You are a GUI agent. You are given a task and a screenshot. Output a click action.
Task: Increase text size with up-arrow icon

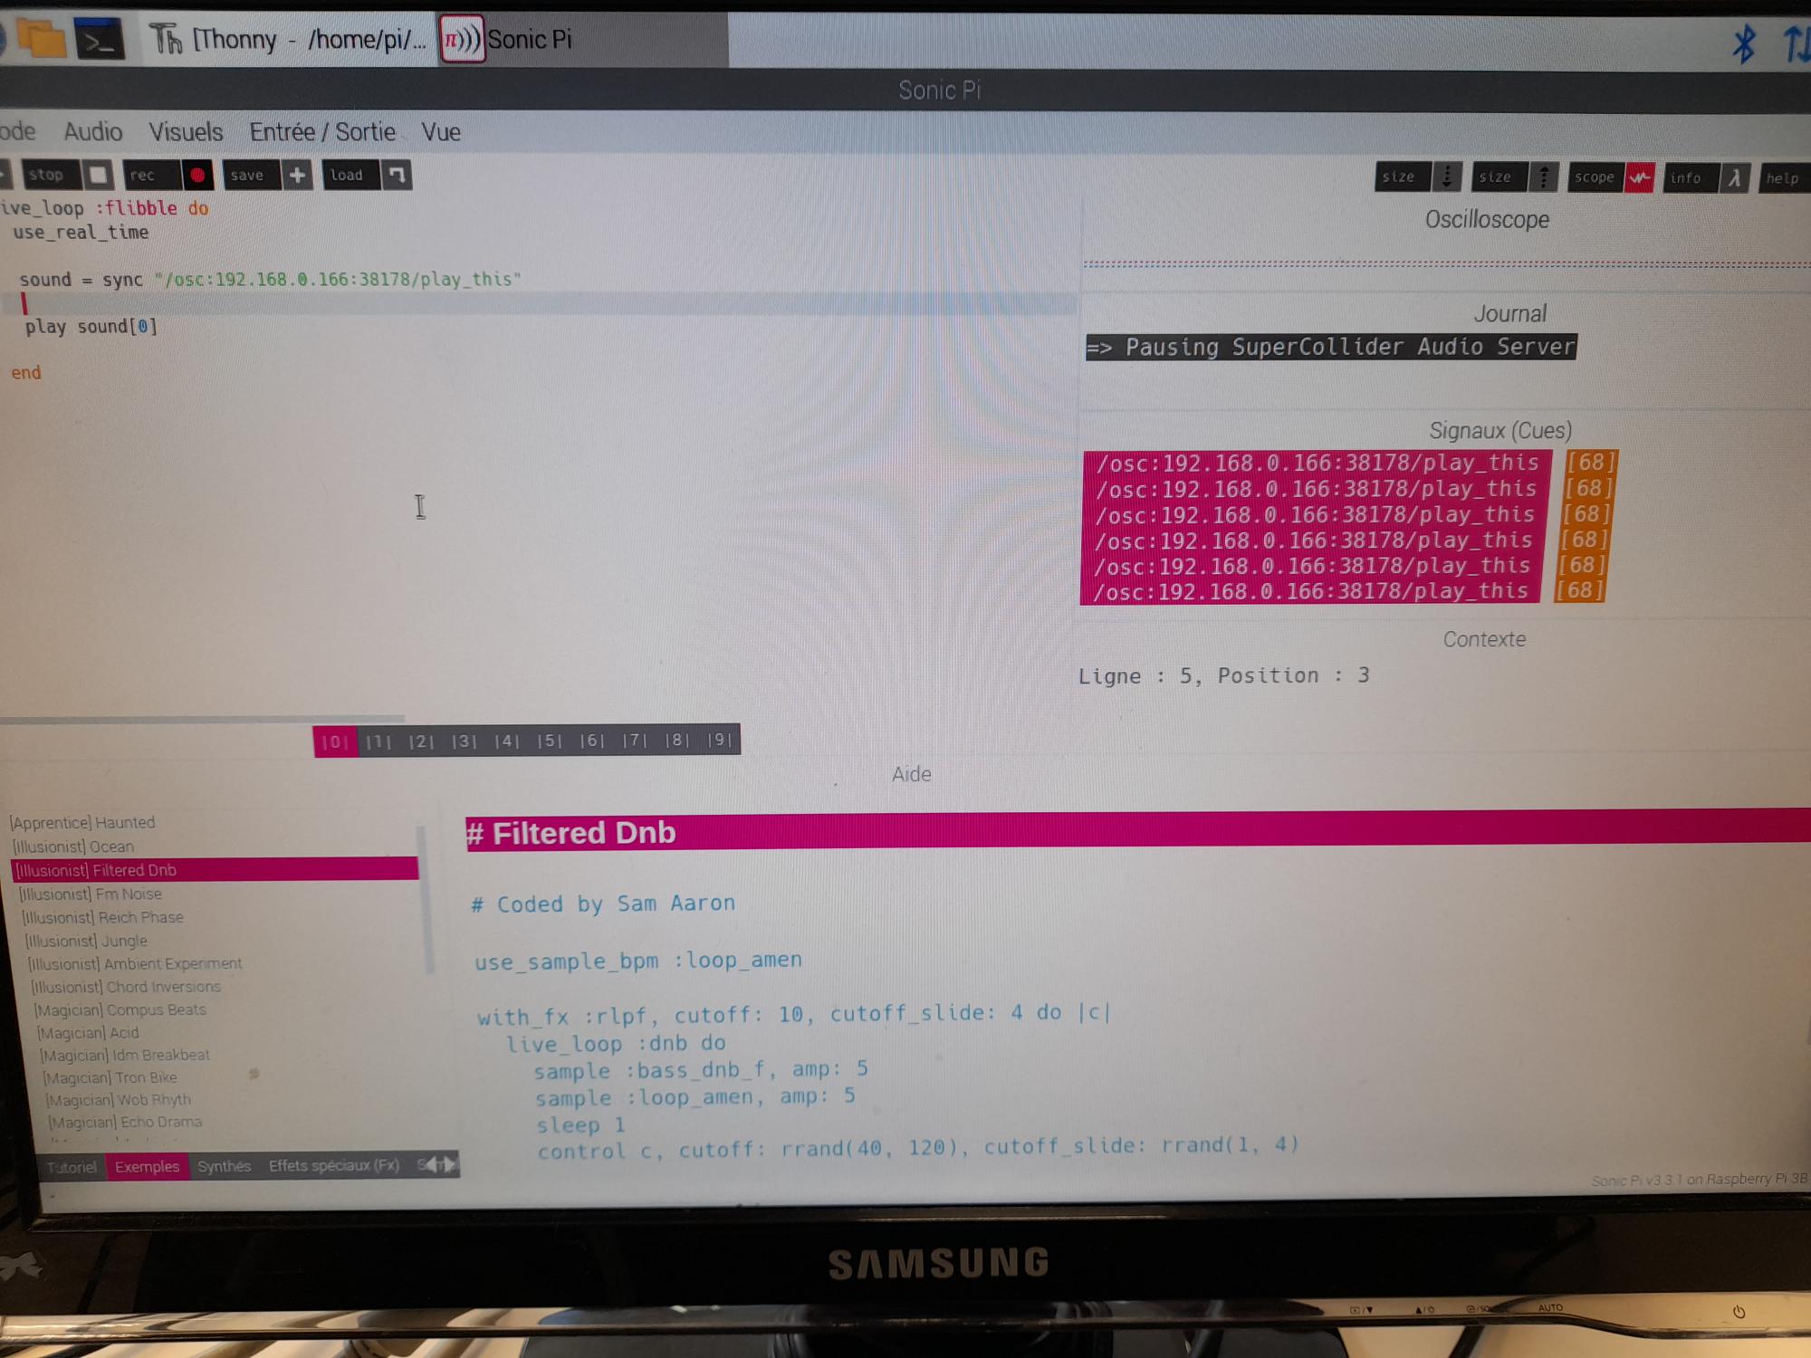click(x=1544, y=177)
